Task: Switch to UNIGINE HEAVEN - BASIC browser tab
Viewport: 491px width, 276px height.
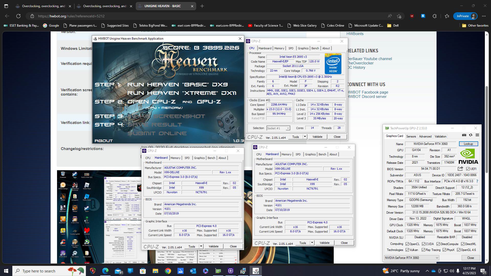Action: click(166, 6)
